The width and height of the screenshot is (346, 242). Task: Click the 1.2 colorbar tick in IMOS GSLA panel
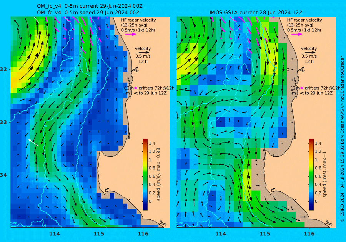pos(318,151)
